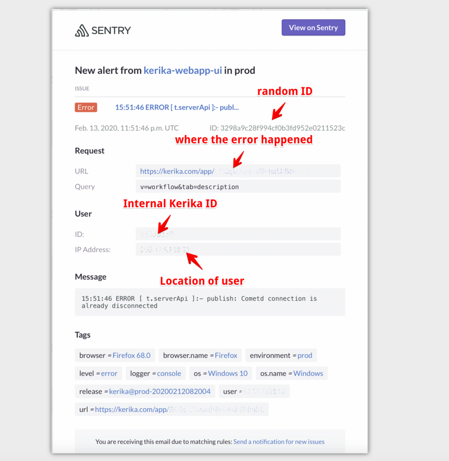Open the 15:51:46 ERROR issue title link
Screen dimensions: 449x461
pos(177,107)
